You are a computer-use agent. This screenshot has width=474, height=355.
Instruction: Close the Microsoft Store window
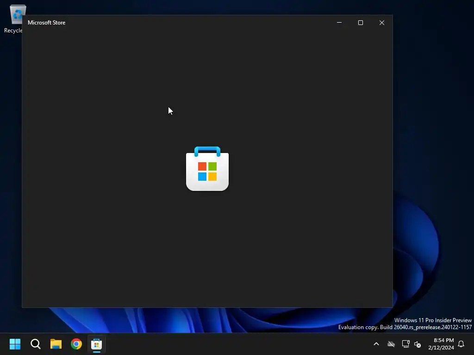pyautogui.click(x=382, y=23)
